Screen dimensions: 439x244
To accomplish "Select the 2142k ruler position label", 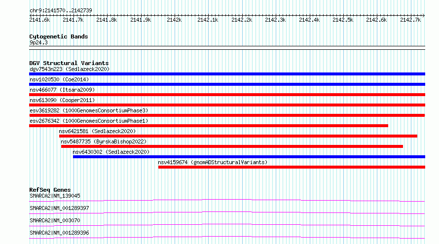I will coord(174,20).
